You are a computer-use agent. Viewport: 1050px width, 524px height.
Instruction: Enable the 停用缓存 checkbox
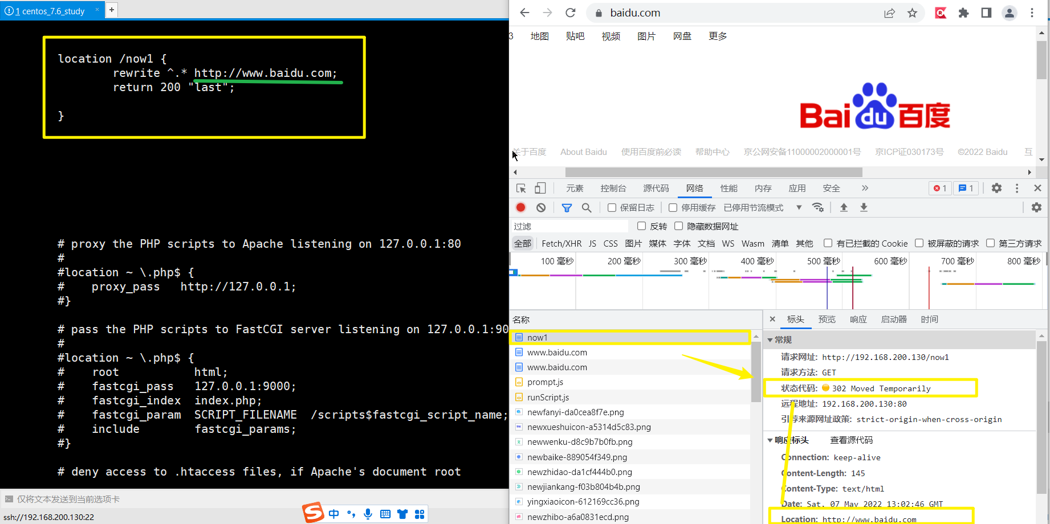pos(673,208)
